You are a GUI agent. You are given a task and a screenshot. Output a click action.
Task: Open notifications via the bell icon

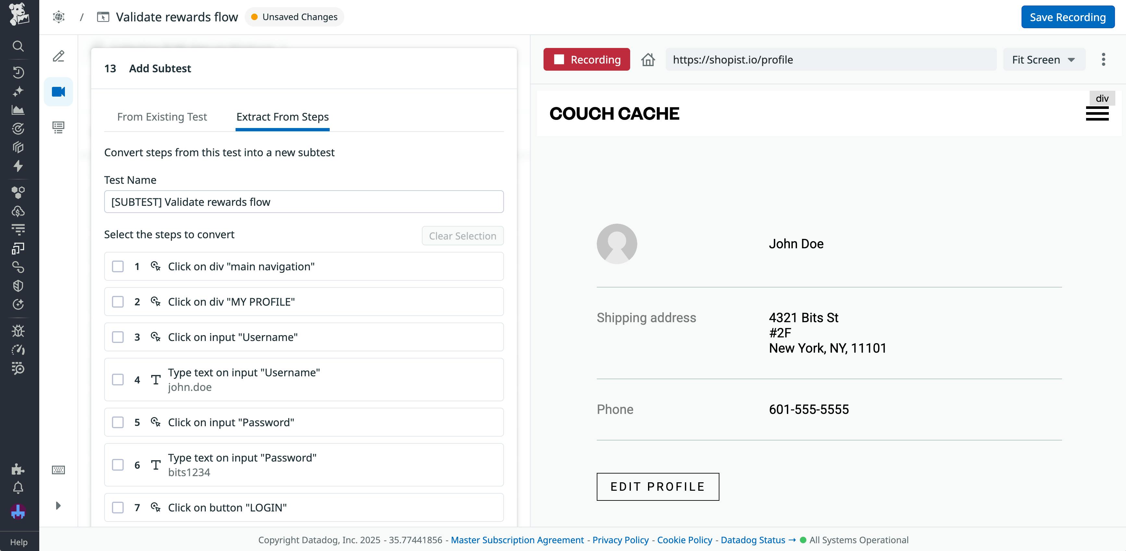point(18,488)
